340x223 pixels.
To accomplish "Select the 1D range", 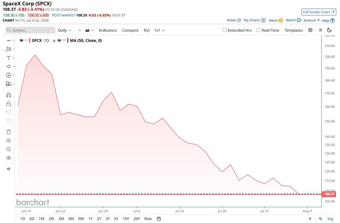I will (23, 219).
